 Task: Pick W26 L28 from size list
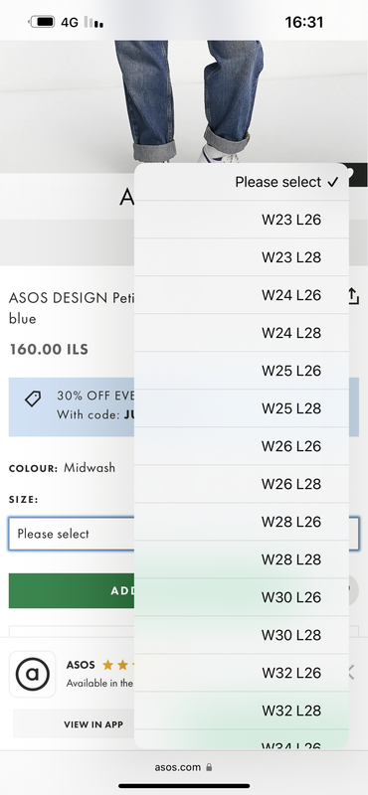coord(242,484)
